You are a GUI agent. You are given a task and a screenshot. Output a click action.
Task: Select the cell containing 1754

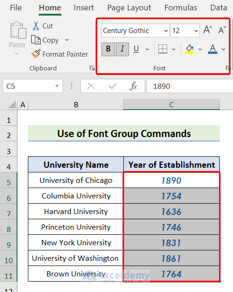pos(172,196)
